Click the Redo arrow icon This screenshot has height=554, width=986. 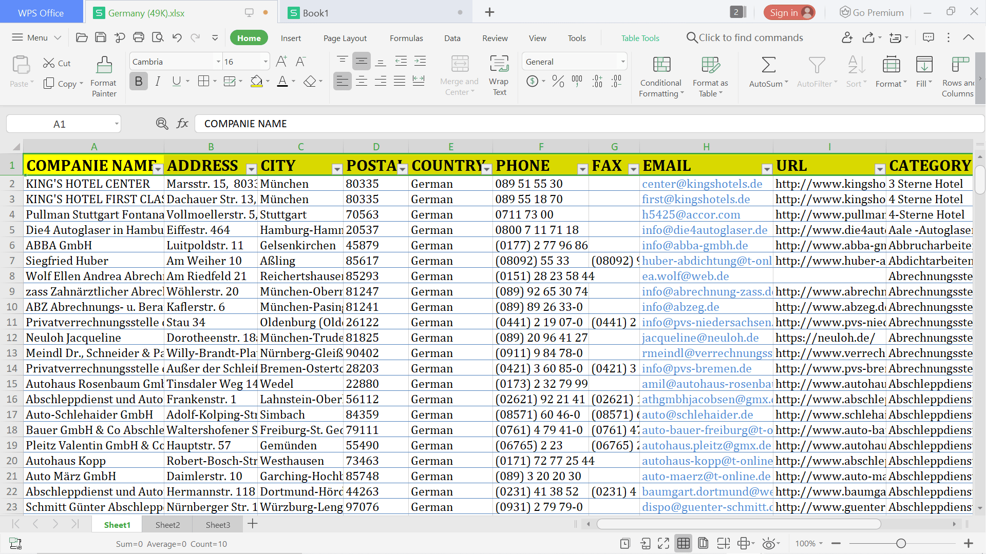click(195, 37)
